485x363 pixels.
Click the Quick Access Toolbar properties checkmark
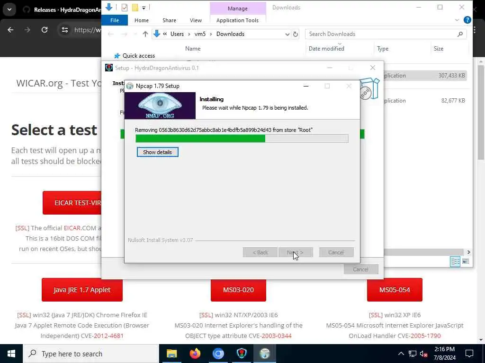coord(125,8)
